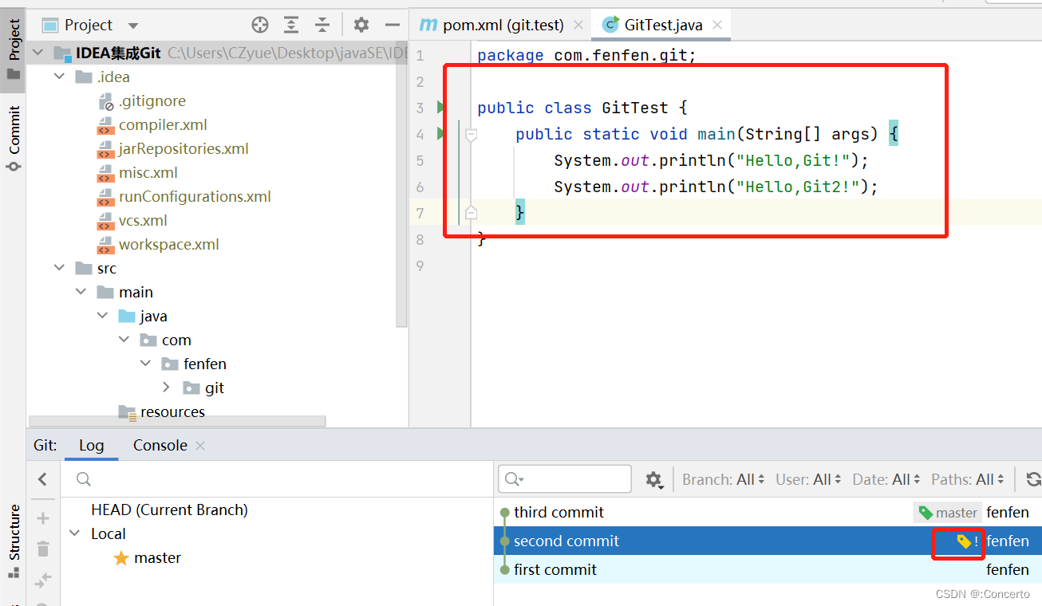
Task: Select the first commit row
Action: click(x=768, y=570)
